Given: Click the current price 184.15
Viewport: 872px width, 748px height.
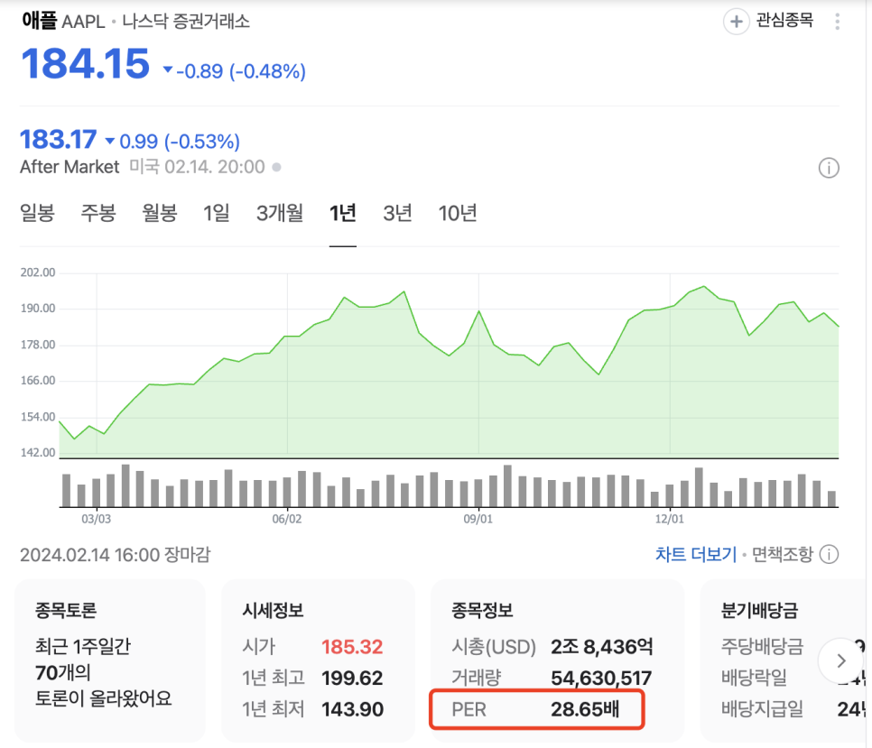Looking at the screenshot, I should (x=85, y=63).
